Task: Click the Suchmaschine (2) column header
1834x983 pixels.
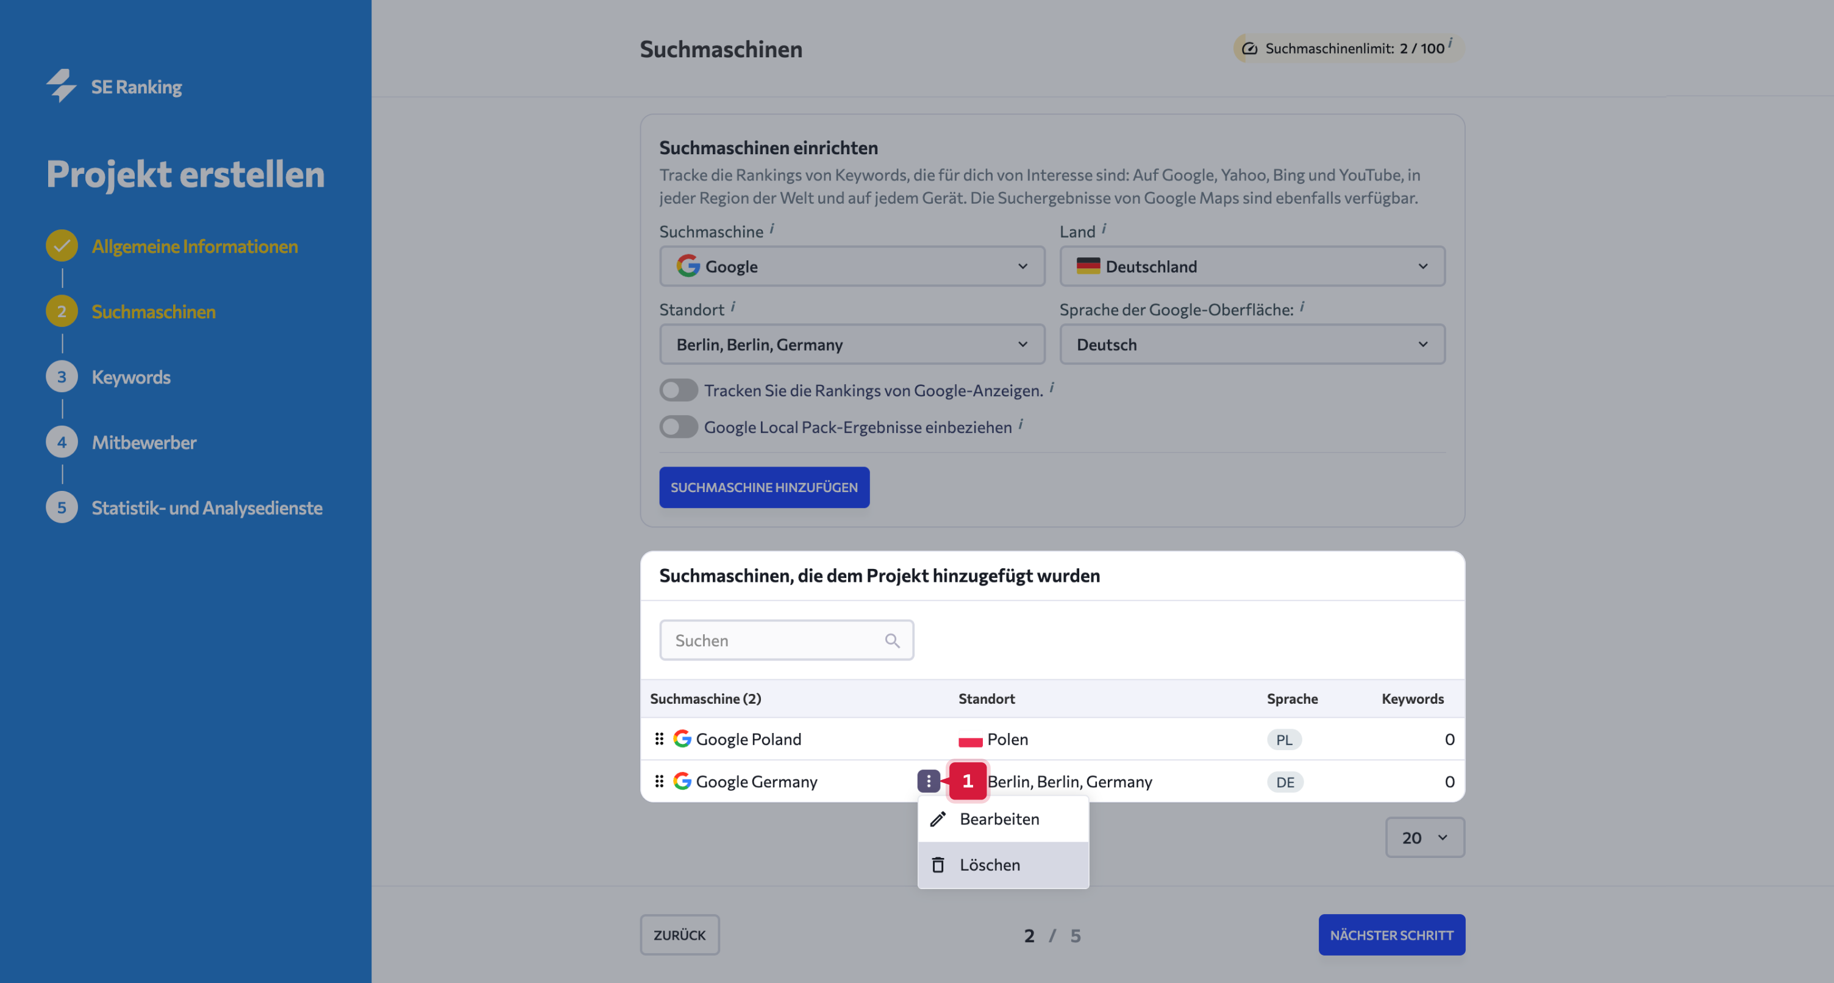Action: (705, 699)
